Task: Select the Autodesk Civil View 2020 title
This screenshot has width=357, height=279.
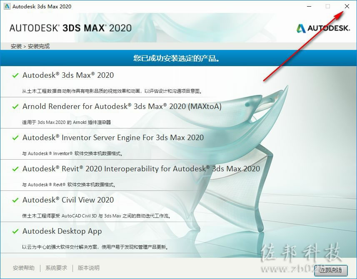Action: coord(68,200)
